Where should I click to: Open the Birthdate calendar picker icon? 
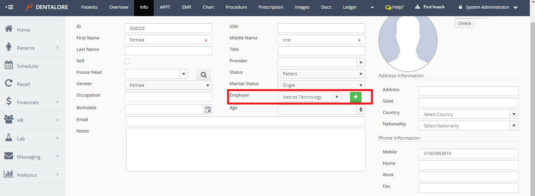tap(208, 110)
